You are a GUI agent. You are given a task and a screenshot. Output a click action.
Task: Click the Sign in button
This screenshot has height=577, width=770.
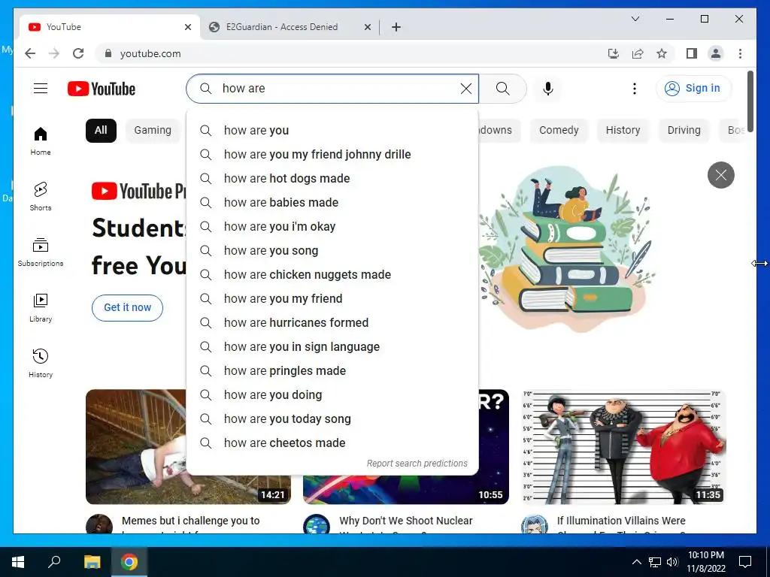693,89
